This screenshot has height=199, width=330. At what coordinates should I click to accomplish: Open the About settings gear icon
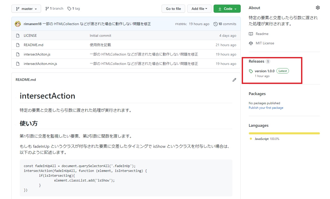(x=318, y=8)
